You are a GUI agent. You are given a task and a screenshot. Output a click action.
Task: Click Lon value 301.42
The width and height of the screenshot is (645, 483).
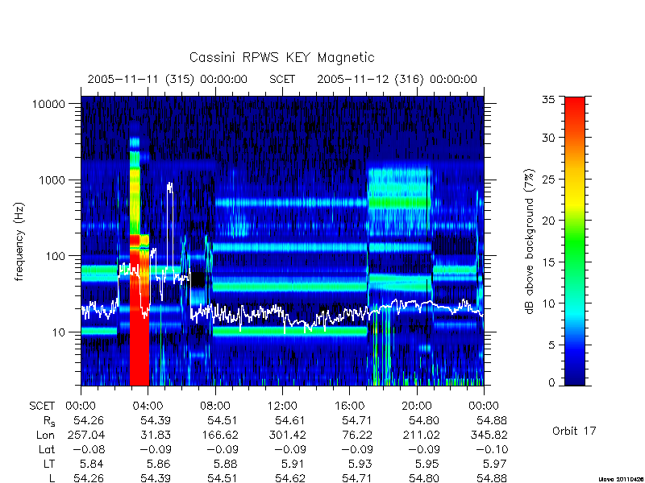[288, 435]
